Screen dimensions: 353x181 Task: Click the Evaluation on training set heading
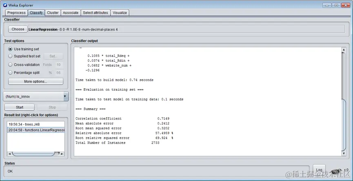[109, 89]
